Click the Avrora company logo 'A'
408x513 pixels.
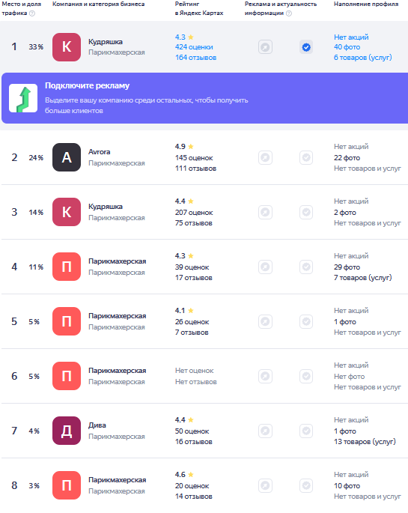[67, 157]
